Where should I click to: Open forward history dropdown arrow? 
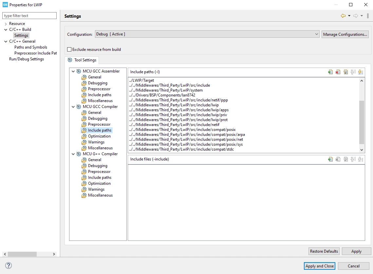point(362,16)
